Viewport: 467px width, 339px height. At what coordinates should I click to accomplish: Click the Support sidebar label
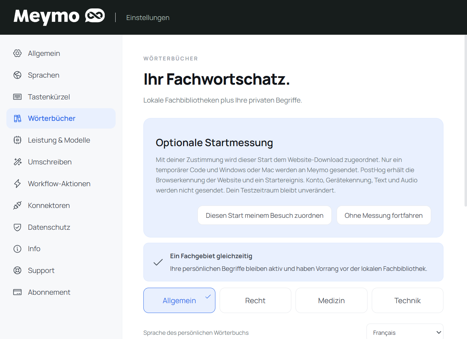[x=41, y=270]
